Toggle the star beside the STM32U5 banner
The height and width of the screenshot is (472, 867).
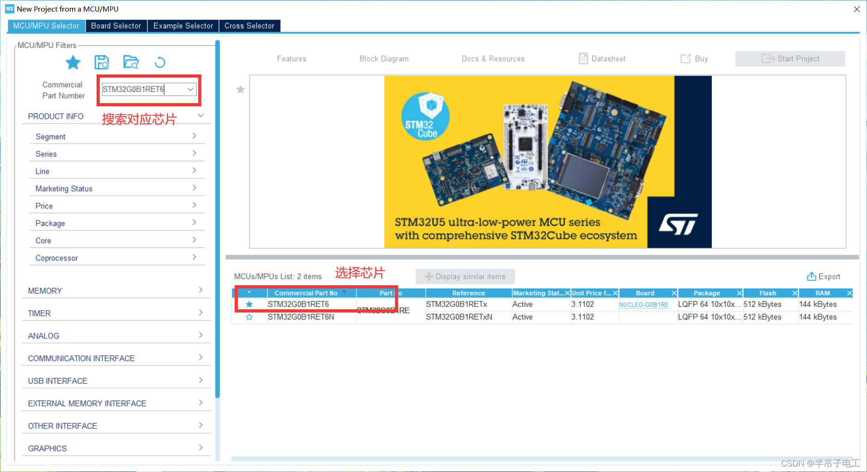tap(240, 89)
